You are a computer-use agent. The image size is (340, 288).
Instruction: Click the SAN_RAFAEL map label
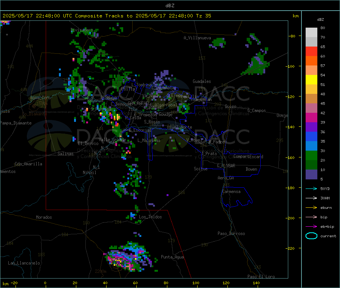(x=139, y=103)
